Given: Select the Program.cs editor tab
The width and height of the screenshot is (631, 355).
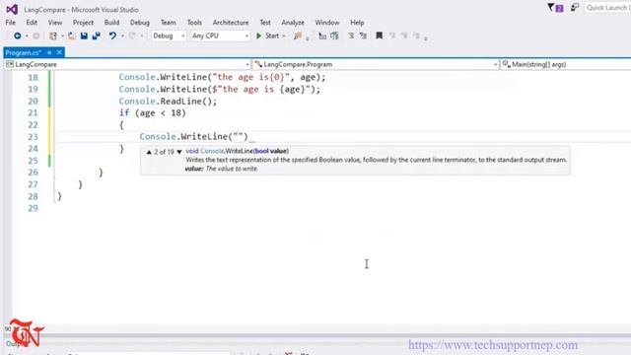Looking at the screenshot, I should (x=24, y=52).
